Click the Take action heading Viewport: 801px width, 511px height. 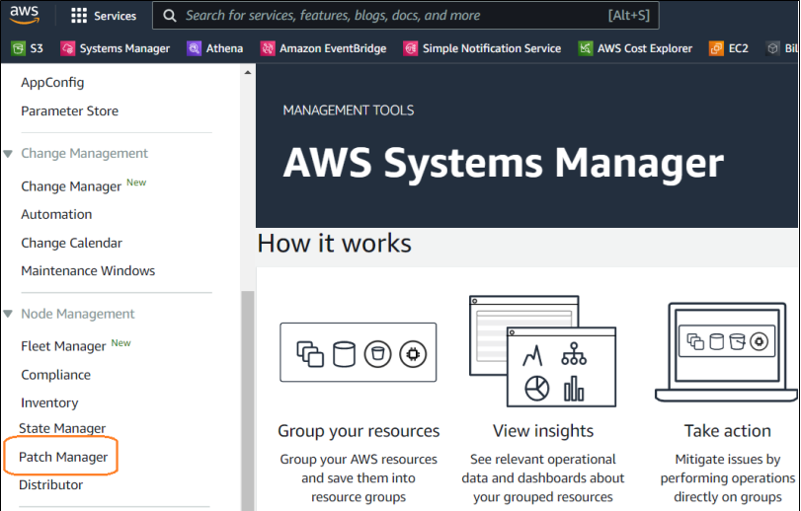[728, 431]
